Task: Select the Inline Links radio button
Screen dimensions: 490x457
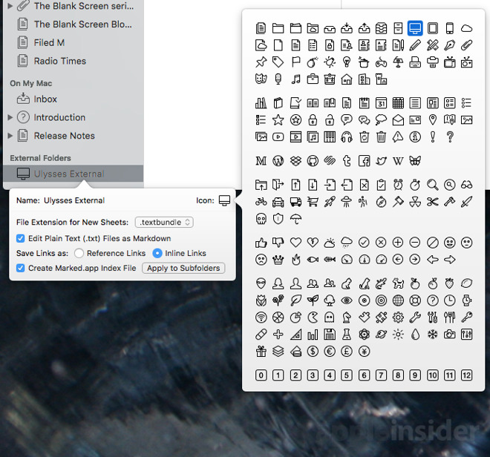Action: tap(157, 253)
